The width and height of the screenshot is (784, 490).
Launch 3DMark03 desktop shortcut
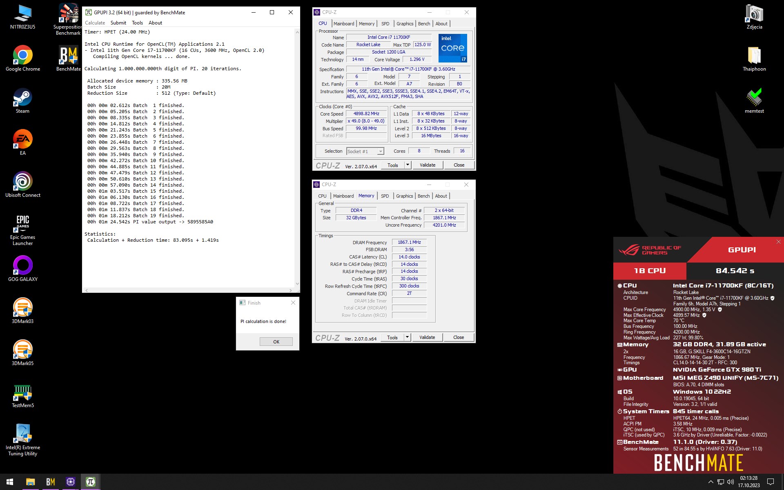pos(23,311)
